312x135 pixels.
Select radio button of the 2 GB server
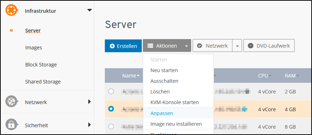(111, 91)
